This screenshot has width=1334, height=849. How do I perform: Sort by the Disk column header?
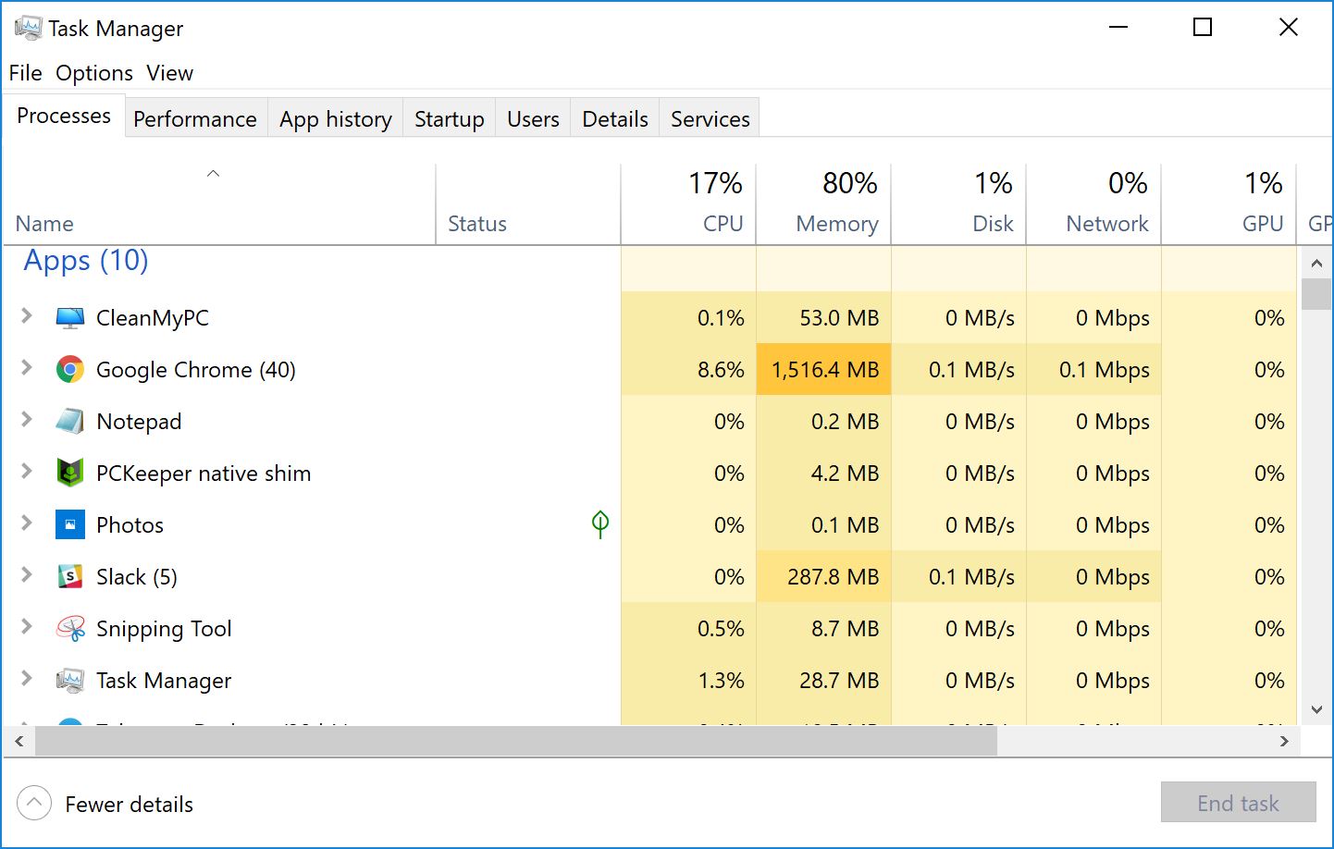tap(959, 204)
